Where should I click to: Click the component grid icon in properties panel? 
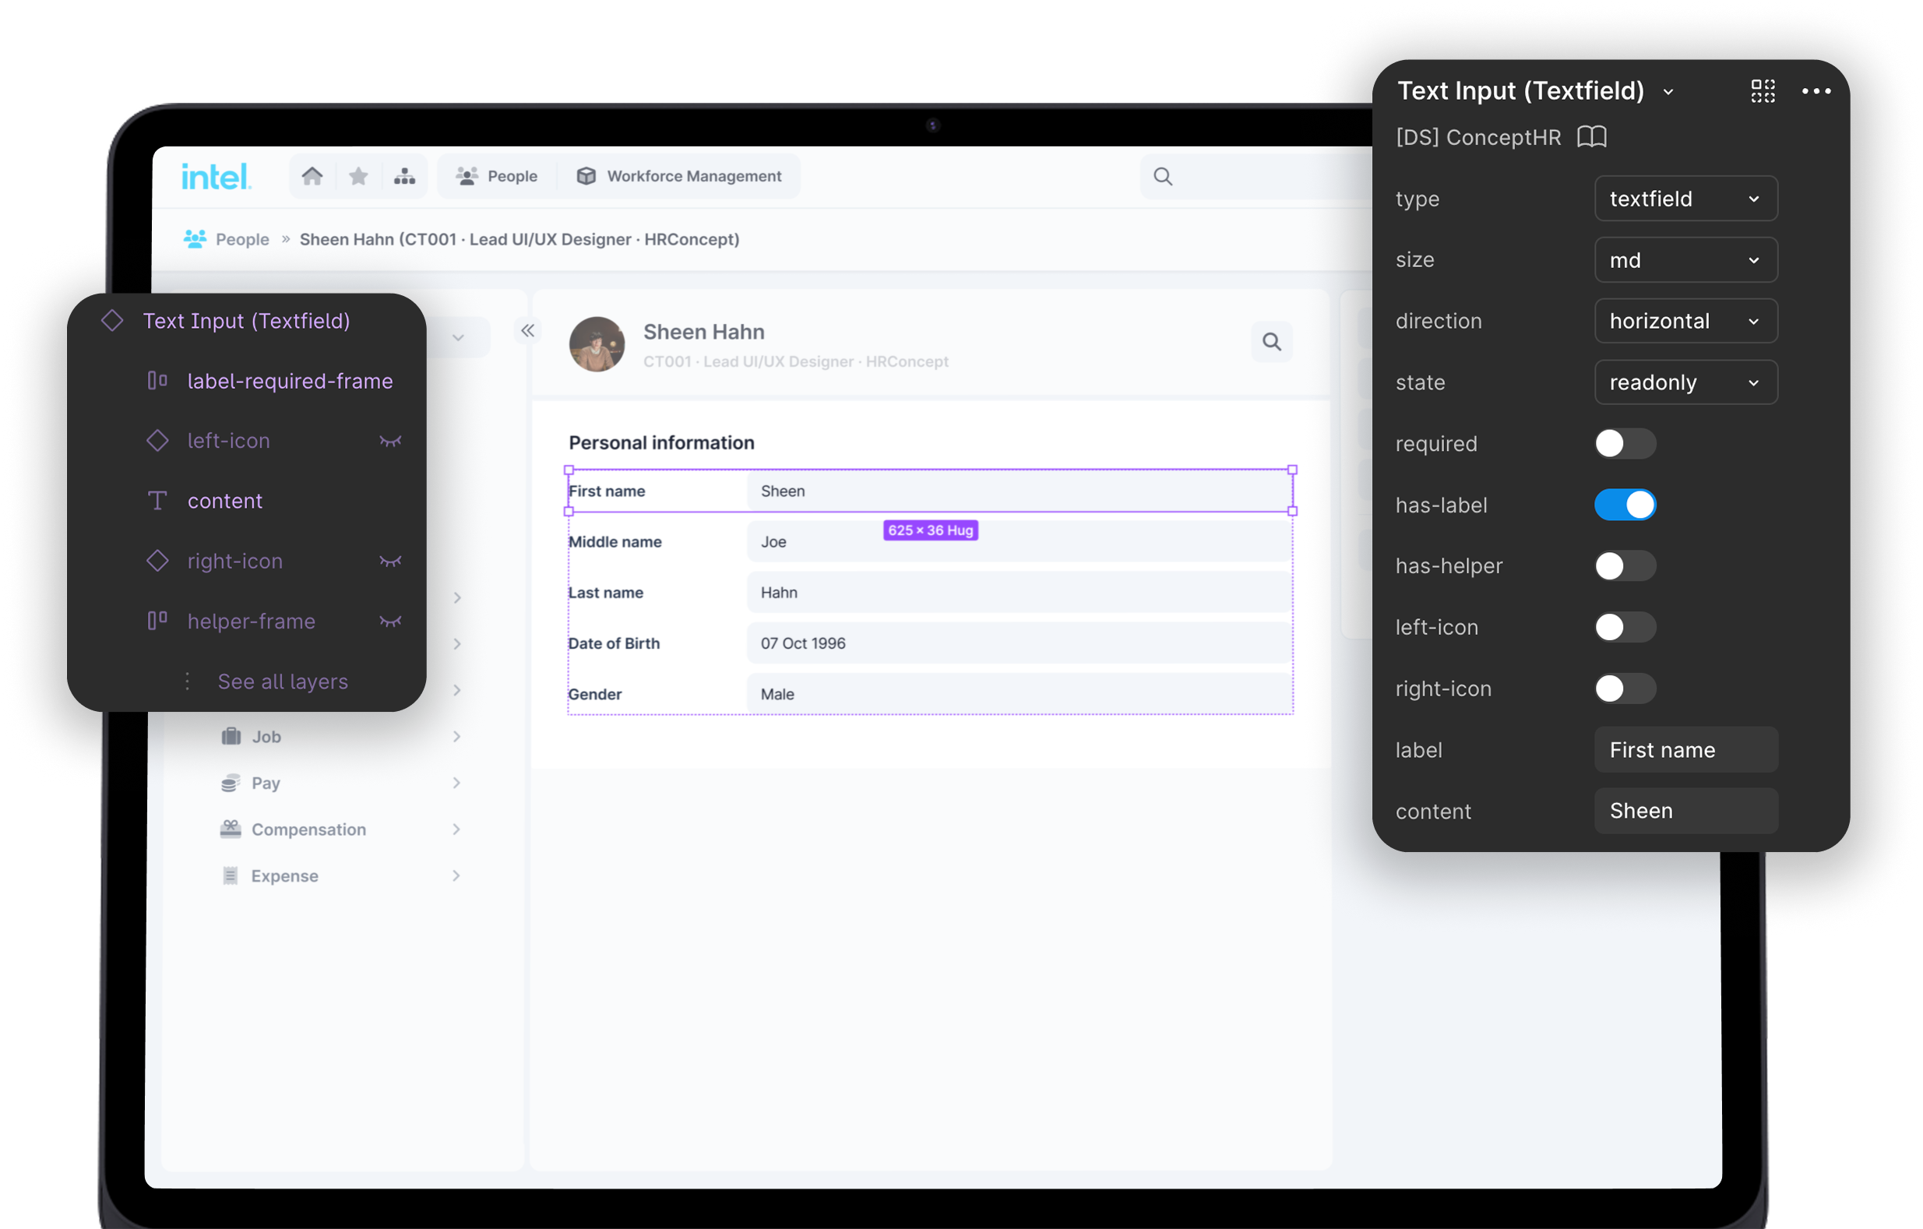pos(1763,91)
